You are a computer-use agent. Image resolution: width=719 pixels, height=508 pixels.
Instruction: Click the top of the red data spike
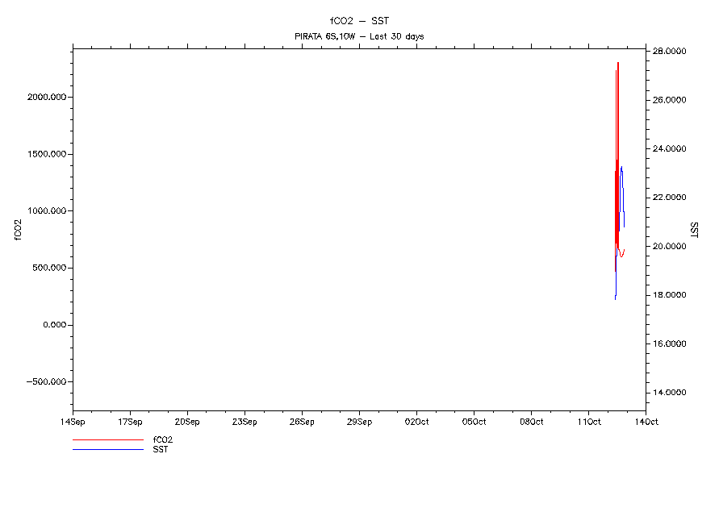pyautogui.click(x=618, y=63)
